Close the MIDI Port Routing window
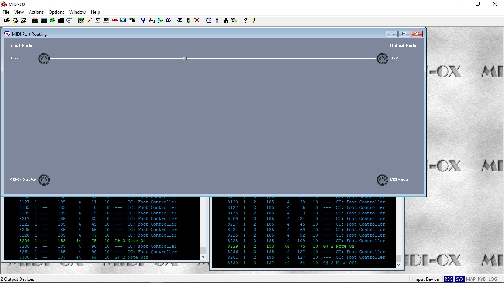This screenshot has height=283, width=504. click(x=417, y=34)
